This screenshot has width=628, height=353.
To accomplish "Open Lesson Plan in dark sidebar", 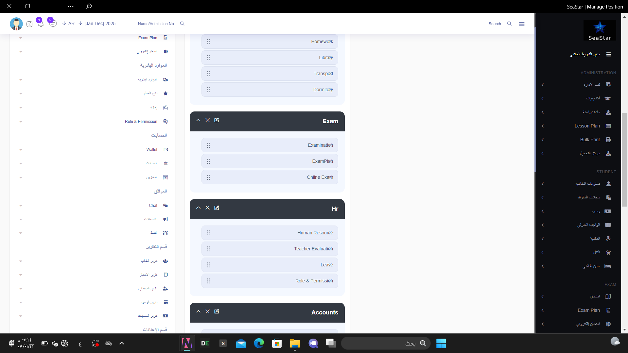I will tap(587, 126).
